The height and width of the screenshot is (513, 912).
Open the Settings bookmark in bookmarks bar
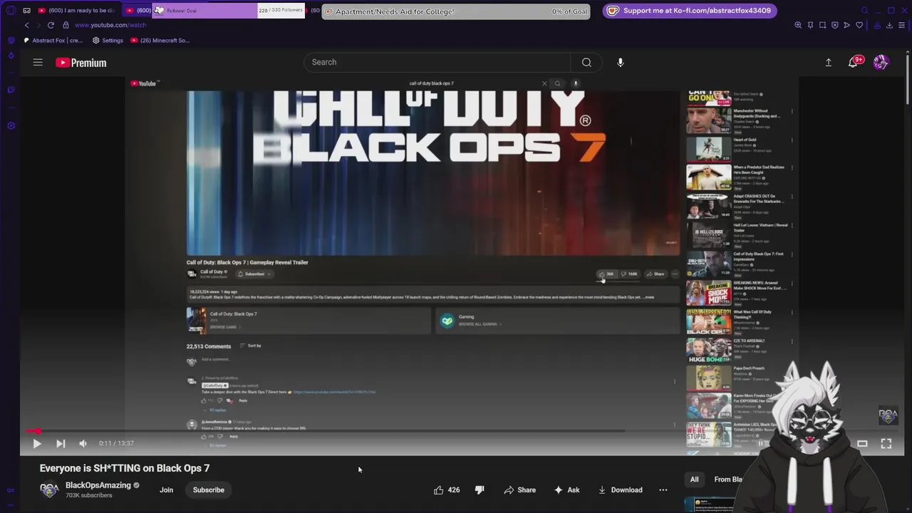(x=108, y=41)
